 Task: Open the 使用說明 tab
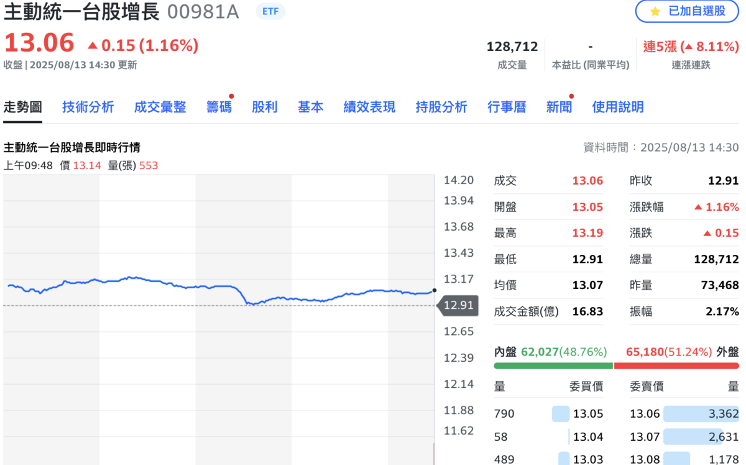click(618, 107)
